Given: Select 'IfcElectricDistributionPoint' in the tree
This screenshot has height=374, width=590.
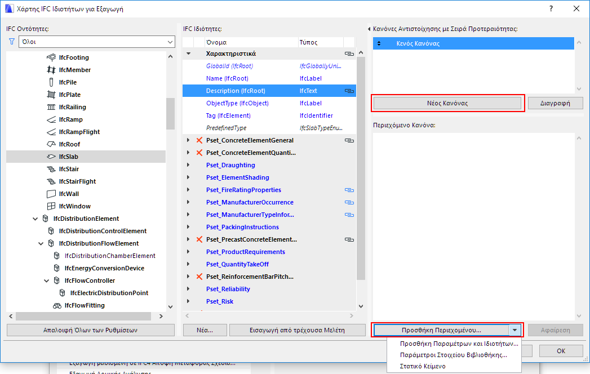Looking at the screenshot, I should click(x=109, y=293).
